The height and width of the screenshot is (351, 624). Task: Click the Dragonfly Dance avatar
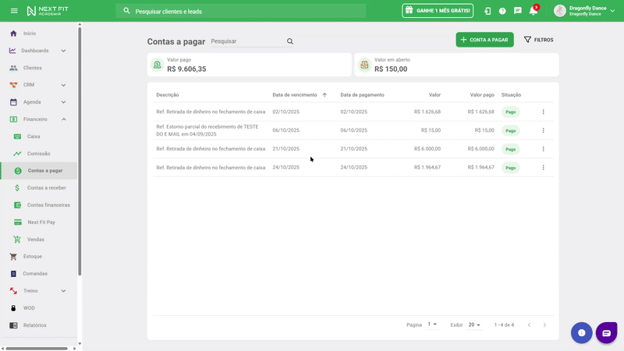(559, 11)
